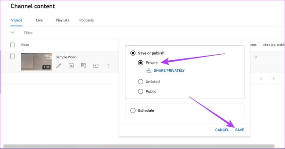Open Analytics bar chart icon for Sample Video
285x149 pixels.
(71, 66)
